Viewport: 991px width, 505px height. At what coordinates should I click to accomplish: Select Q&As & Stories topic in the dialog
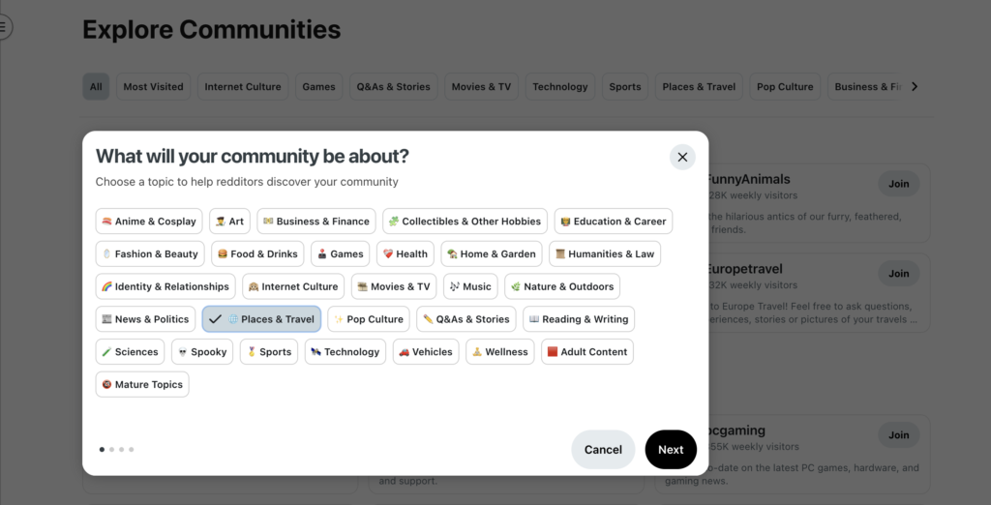click(466, 319)
